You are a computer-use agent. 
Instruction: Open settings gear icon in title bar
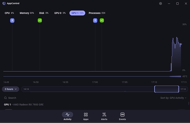[161, 4]
